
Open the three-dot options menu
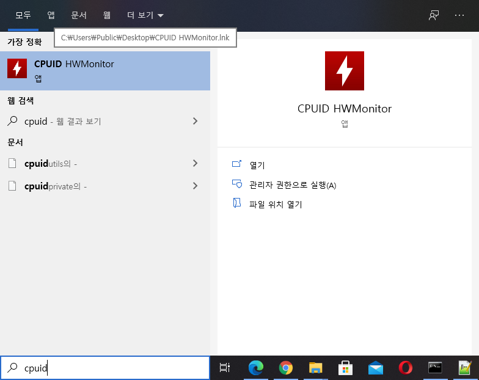[x=459, y=15]
